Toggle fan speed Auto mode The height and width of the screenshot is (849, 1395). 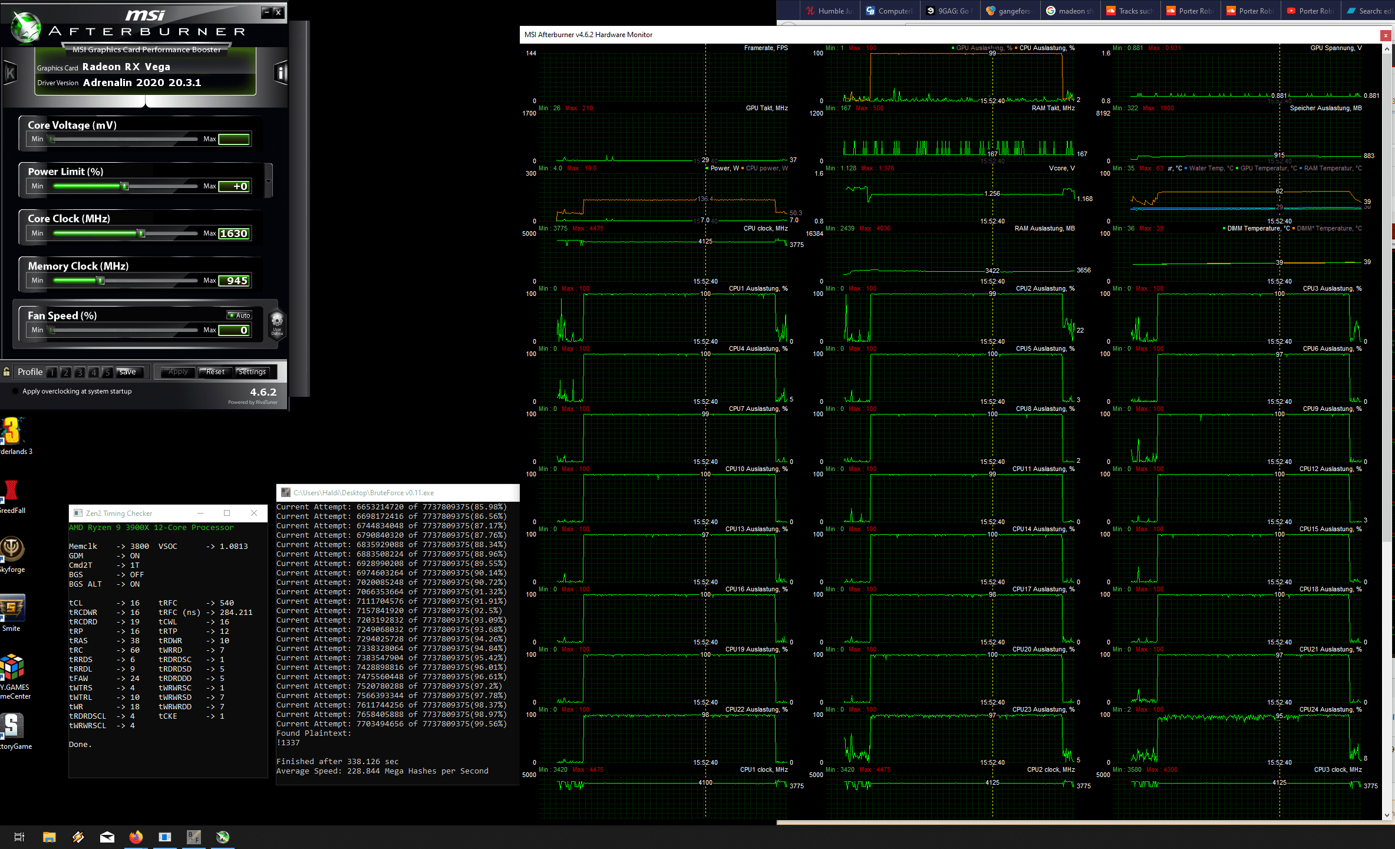pyautogui.click(x=239, y=315)
